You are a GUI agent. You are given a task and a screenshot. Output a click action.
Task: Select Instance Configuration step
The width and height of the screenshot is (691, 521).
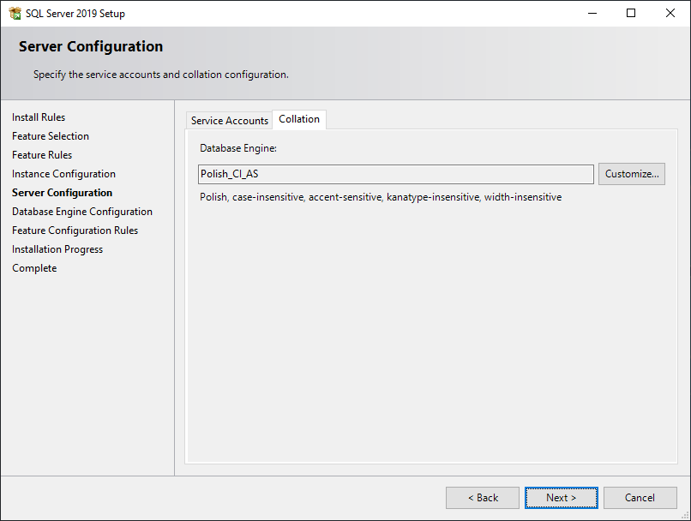(x=63, y=174)
